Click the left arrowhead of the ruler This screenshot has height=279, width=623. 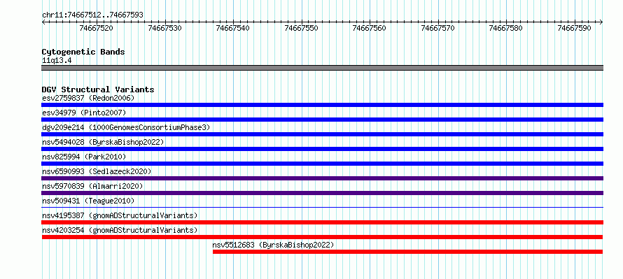tap(43, 22)
